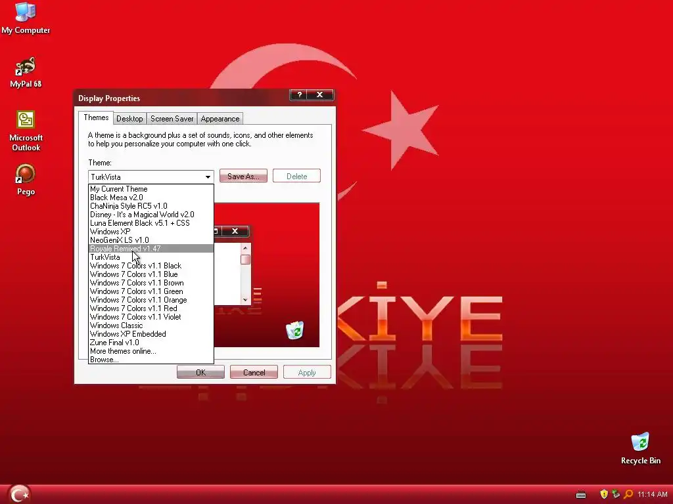Click the Delete theme button
The width and height of the screenshot is (673, 504).
click(x=296, y=176)
